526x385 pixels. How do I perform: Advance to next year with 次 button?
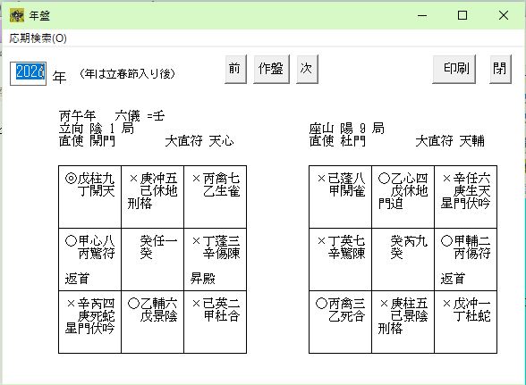307,69
